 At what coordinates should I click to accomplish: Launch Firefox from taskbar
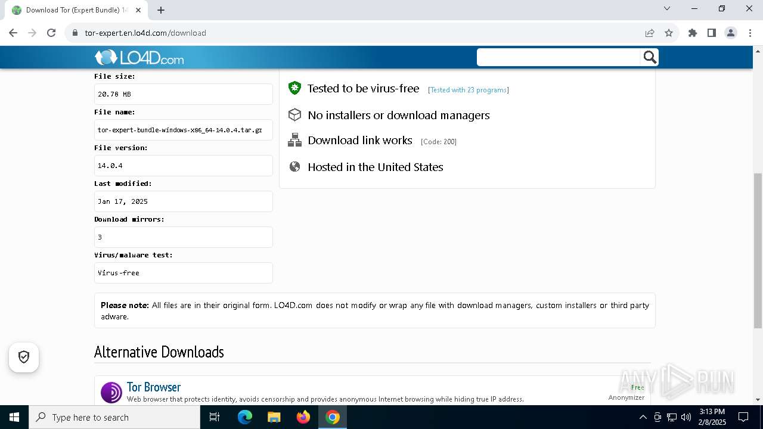pyautogui.click(x=303, y=417)
